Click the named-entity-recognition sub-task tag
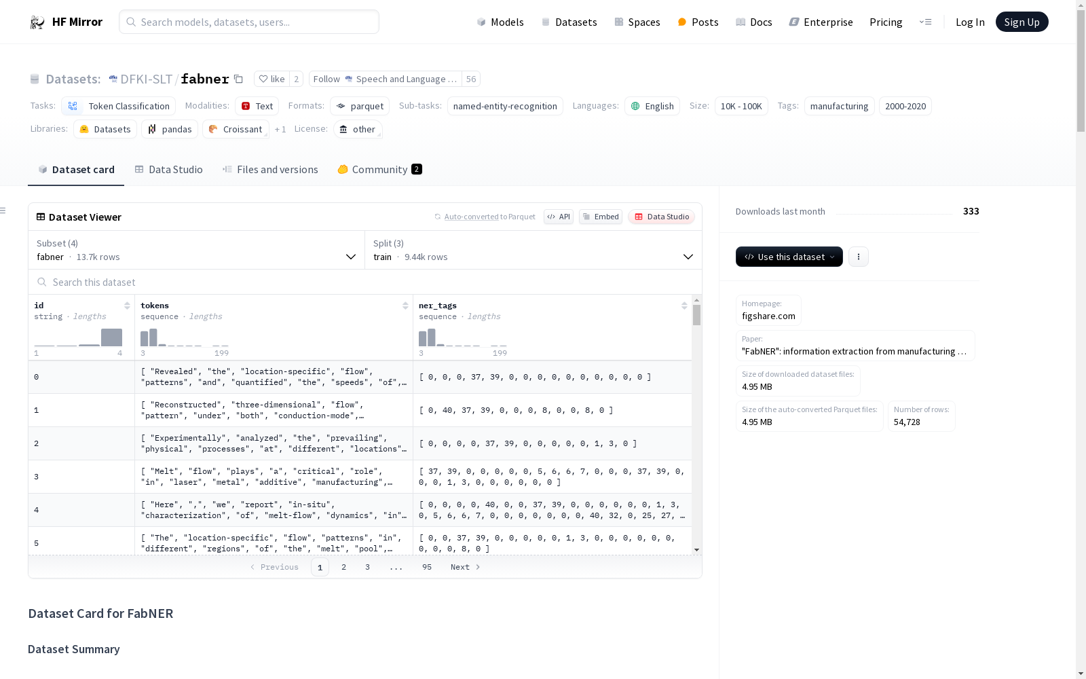Viewport: 1086px width, 679px height. [505, 106]
